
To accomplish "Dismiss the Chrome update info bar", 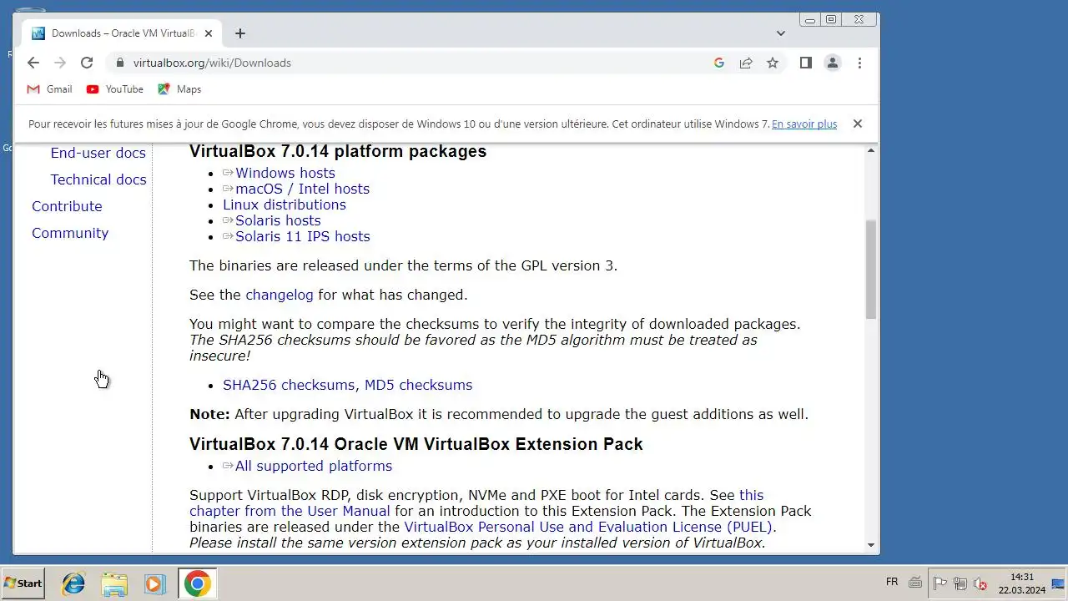I will click(x=857, y=124).
